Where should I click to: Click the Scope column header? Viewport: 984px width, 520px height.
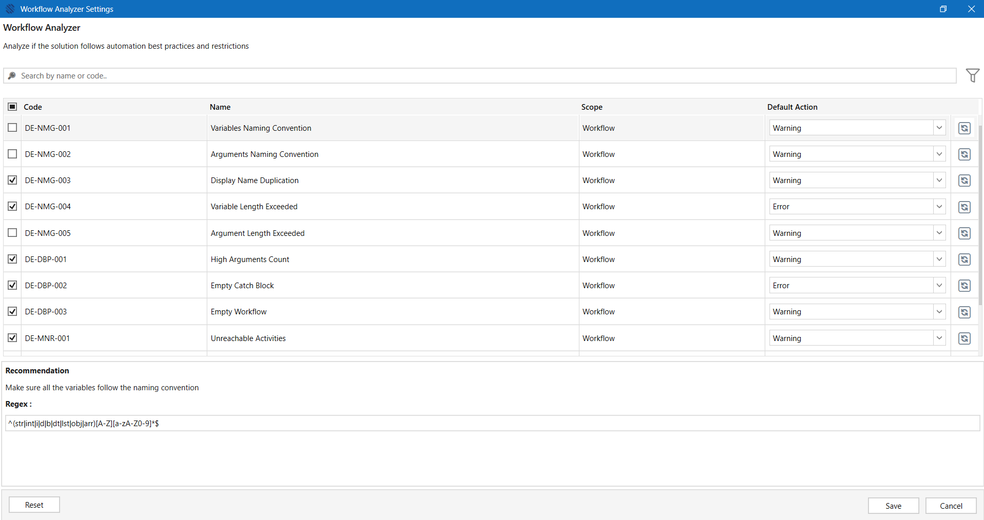coord(592,107)
